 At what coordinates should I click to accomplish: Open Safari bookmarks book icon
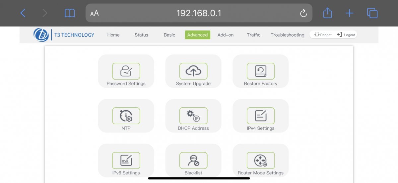tap(70, 13)
